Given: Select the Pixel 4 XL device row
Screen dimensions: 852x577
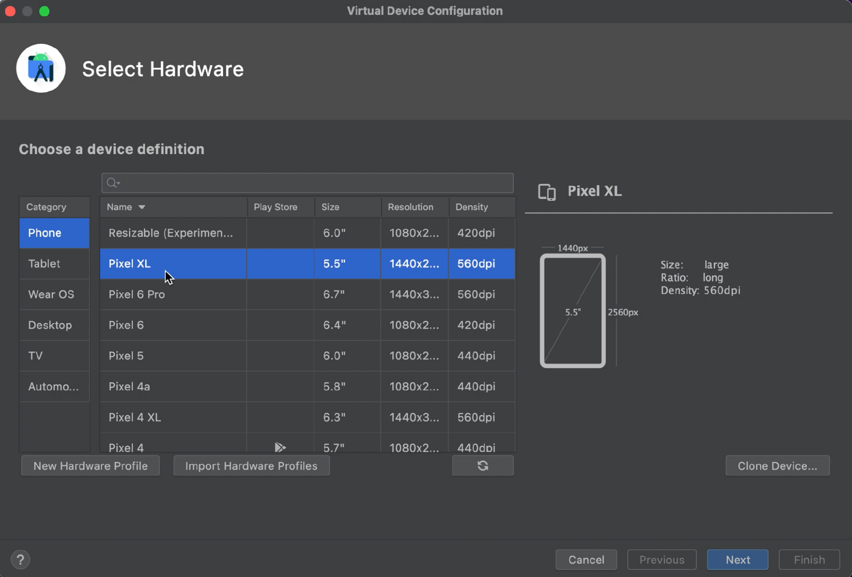Looking at the screenshot, I should pos(308,417).
